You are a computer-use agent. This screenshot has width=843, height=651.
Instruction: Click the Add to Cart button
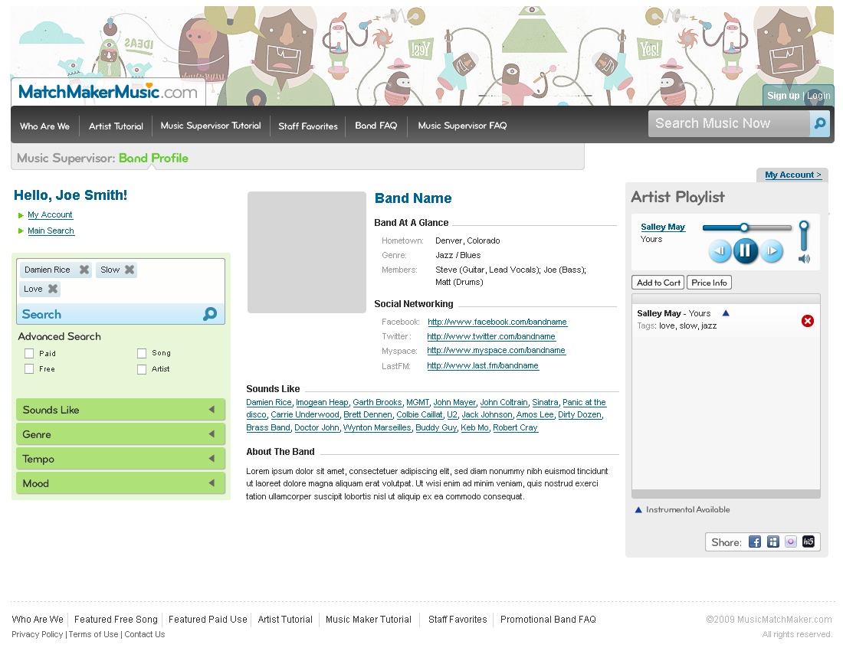coord(658,283)
